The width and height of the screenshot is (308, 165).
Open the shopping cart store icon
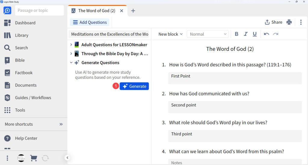(x=34, y=158)
